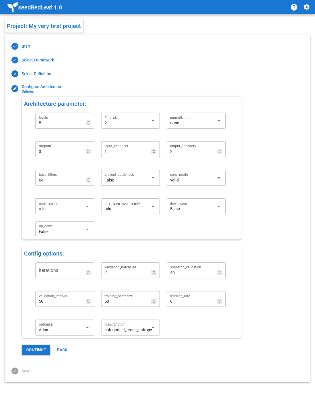Click the Select Framework step checkmark icon
The width and height of the screenshot is (315, 397).
click(x=15, y=60)
